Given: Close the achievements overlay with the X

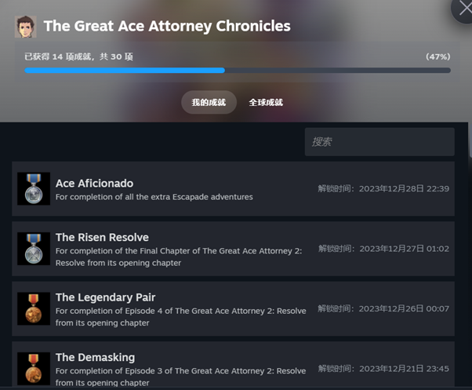Looking at the screenshot, I should tap(465, 9).
